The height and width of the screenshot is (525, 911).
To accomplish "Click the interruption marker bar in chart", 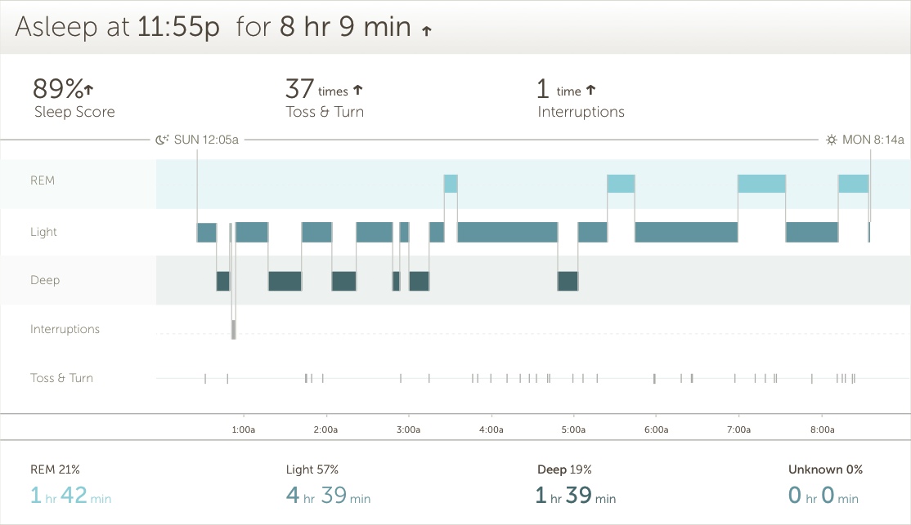I will tap(234, 329).
